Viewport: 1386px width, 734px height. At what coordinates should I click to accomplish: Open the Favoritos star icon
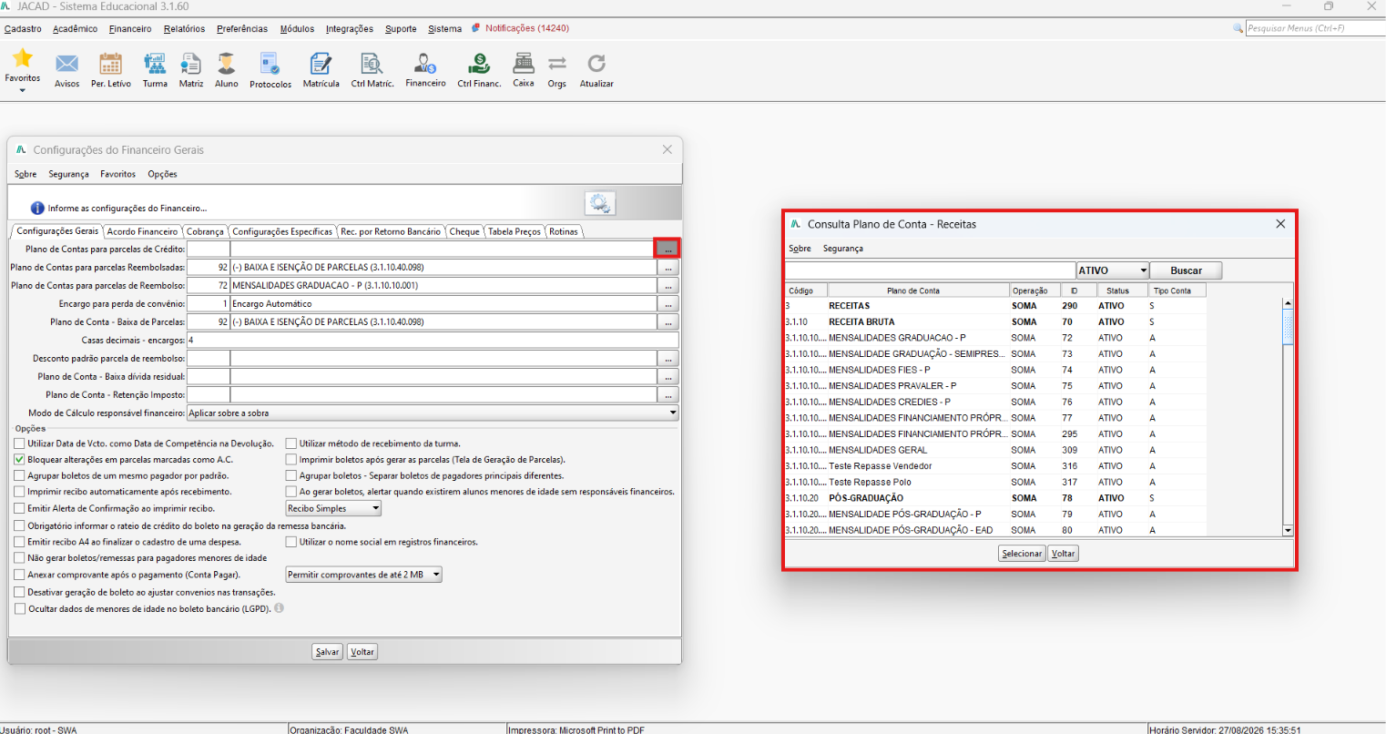tap(22, 59)
